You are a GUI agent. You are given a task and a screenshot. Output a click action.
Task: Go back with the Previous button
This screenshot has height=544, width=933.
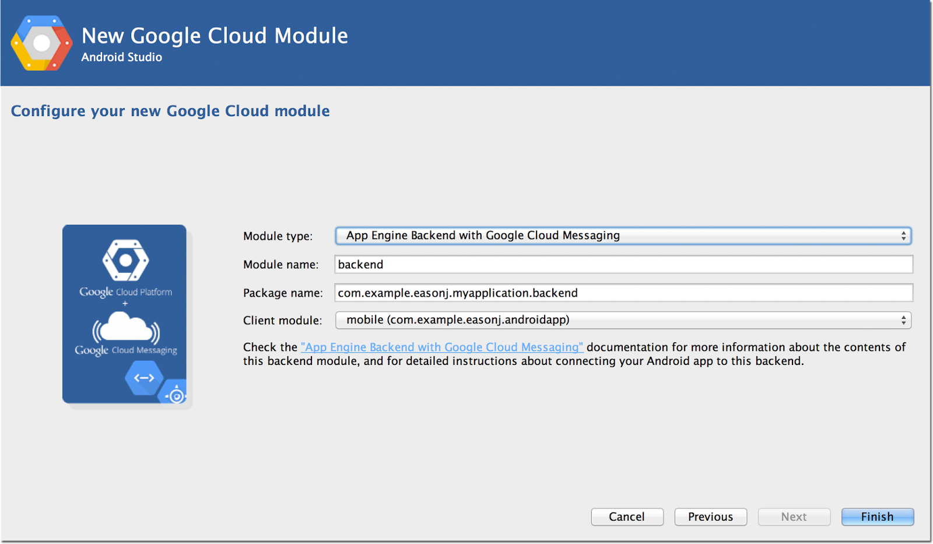pos(710,517)
